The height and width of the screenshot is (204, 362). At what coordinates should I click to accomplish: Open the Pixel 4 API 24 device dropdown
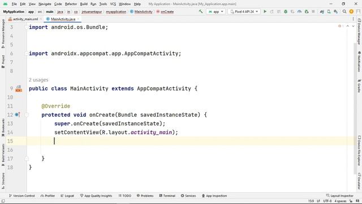tap(244, 11)
